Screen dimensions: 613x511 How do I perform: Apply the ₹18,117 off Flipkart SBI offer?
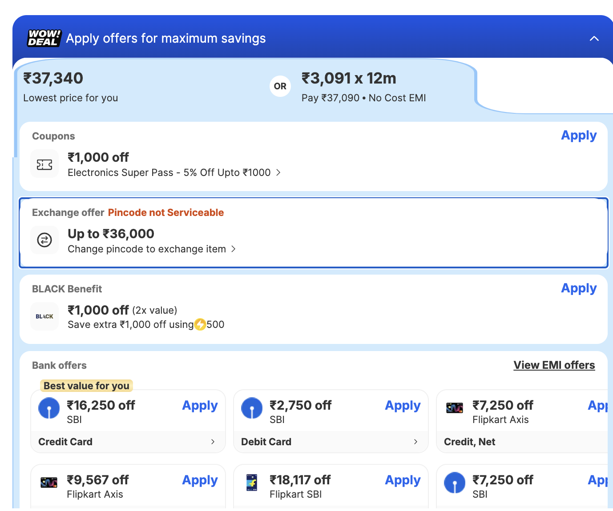[x=403, y=480]
